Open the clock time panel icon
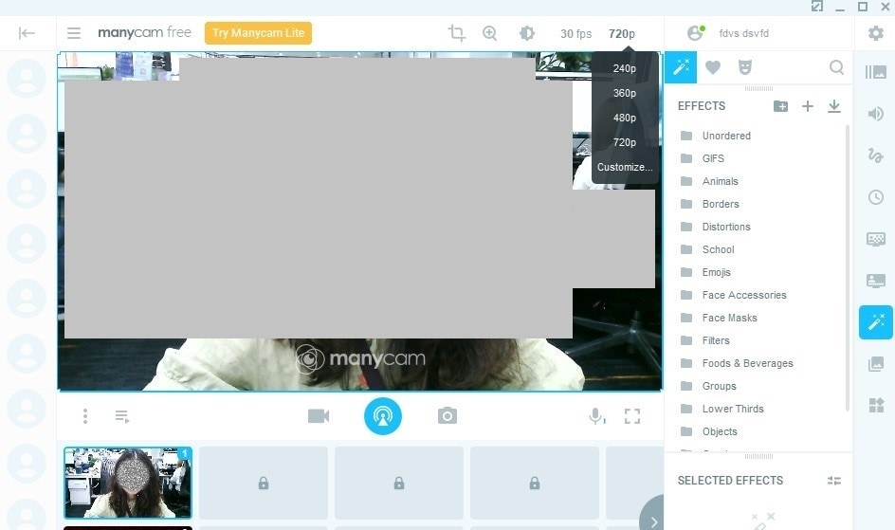 click(x=876, y=197)
